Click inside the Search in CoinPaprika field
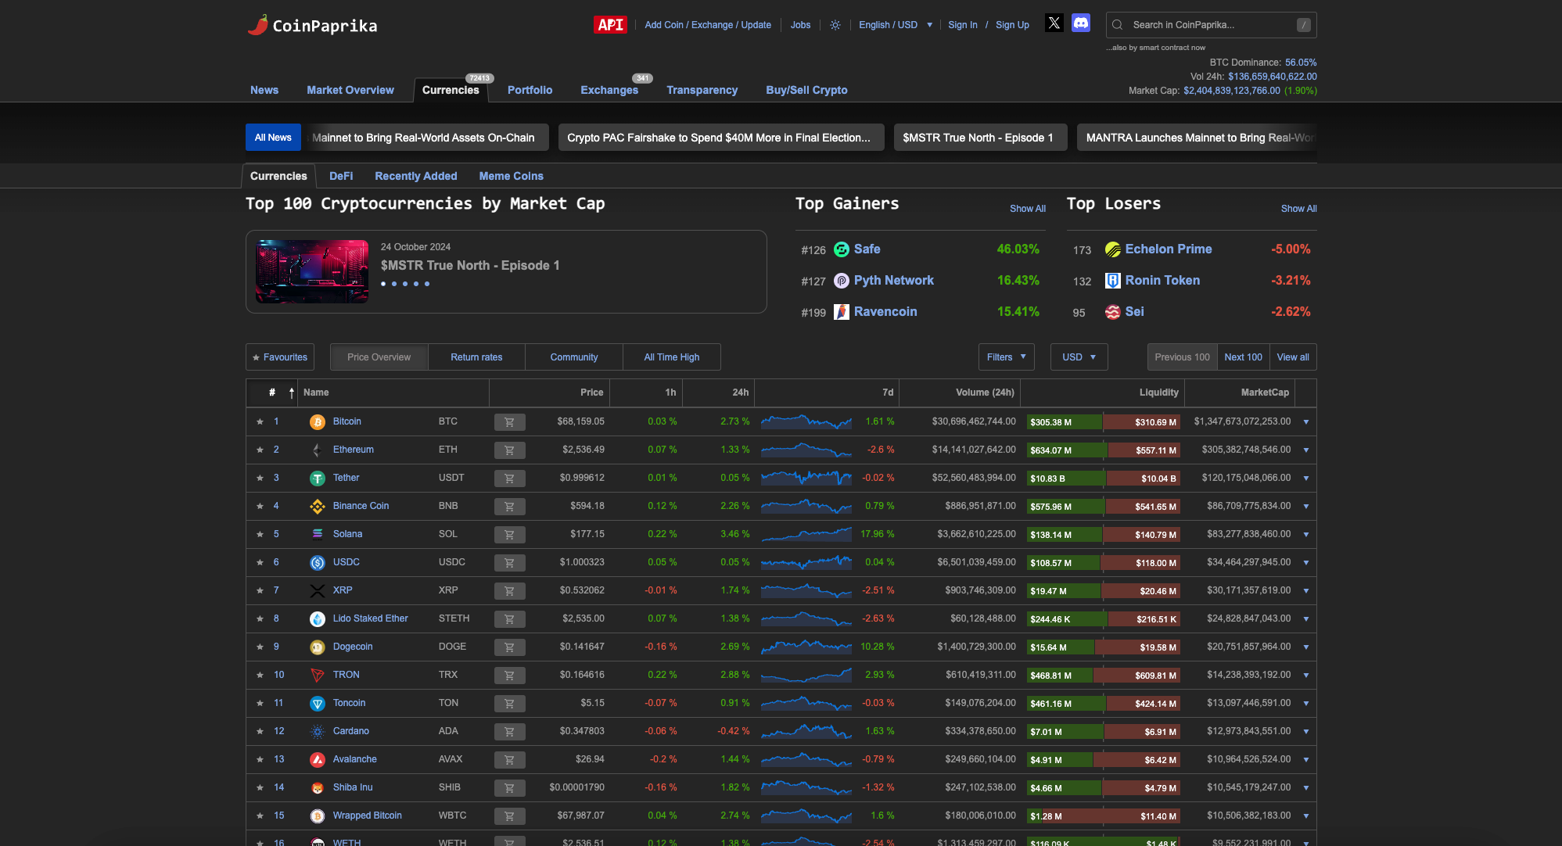This screenshot has height=846, width=1562. pyautogui.click(x=1205, y=25)
